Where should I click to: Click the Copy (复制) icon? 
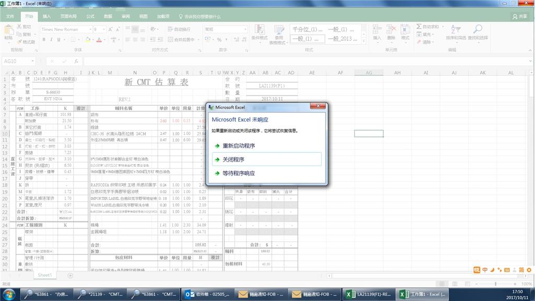point(19,34)
